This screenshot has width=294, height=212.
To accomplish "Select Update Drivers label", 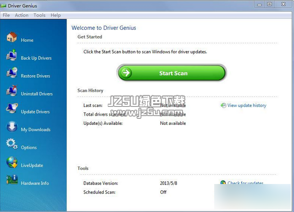I will pos(35,112).
